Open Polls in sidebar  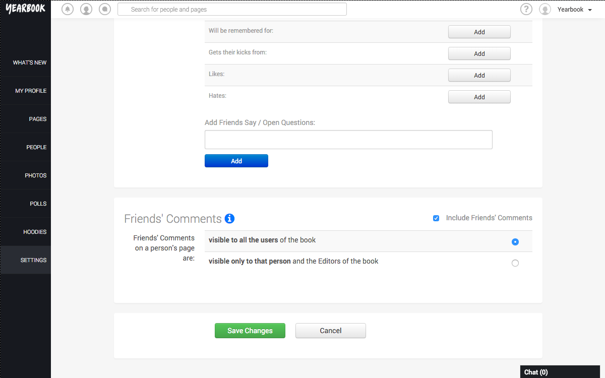pyautogui.click(x=26, y=204)
